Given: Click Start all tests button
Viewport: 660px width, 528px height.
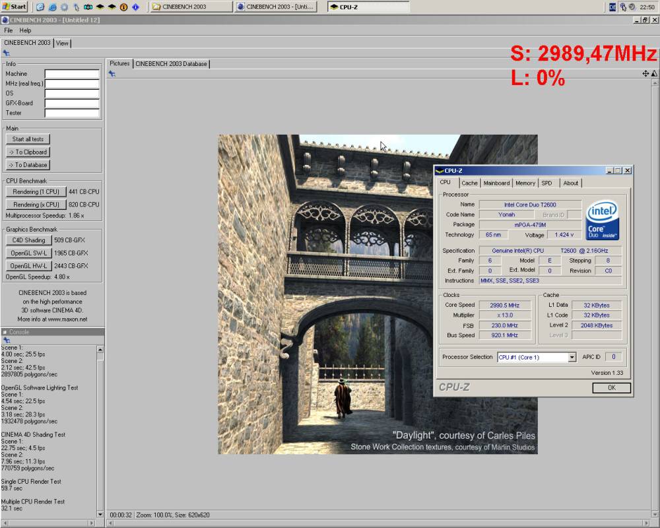Looking at the screenshot, I should [28, 139].
